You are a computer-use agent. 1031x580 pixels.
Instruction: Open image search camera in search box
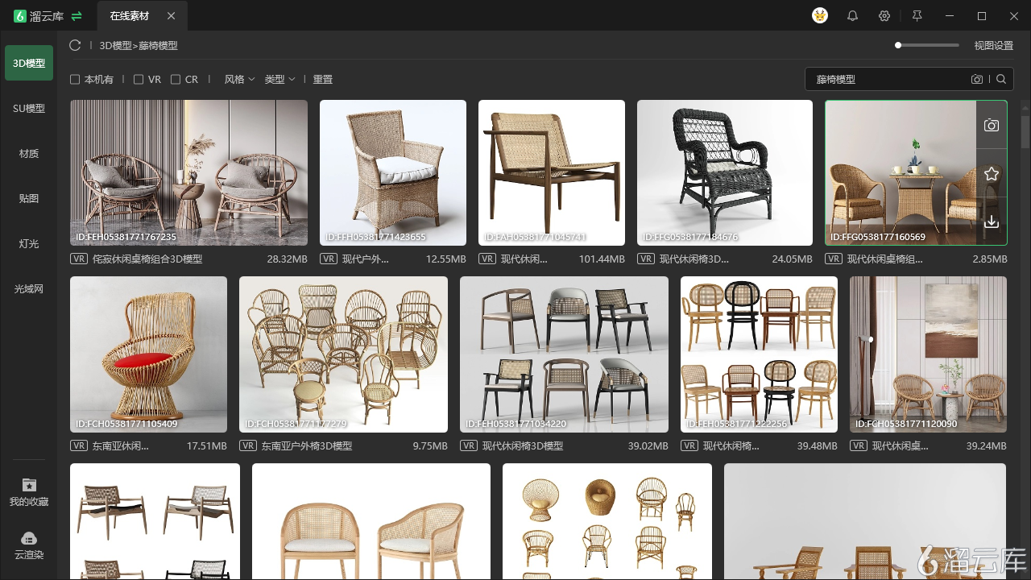(977, 79)
